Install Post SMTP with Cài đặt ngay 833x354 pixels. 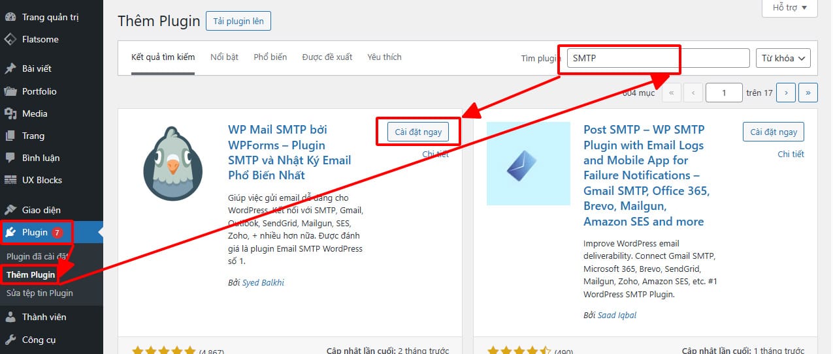774,132
